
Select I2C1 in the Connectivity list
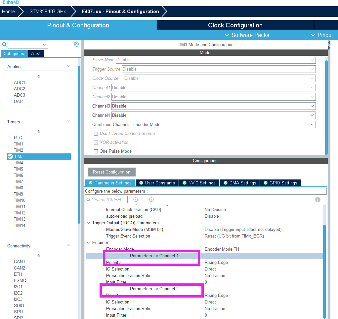point(18,287)
